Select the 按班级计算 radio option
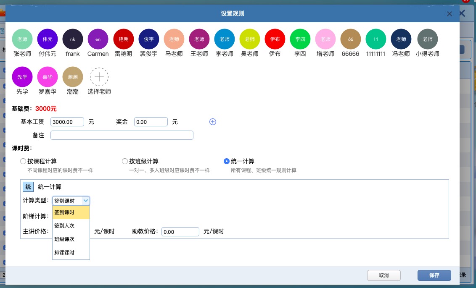The height and width of the screenshot is (288, 476). click(125, 161)
